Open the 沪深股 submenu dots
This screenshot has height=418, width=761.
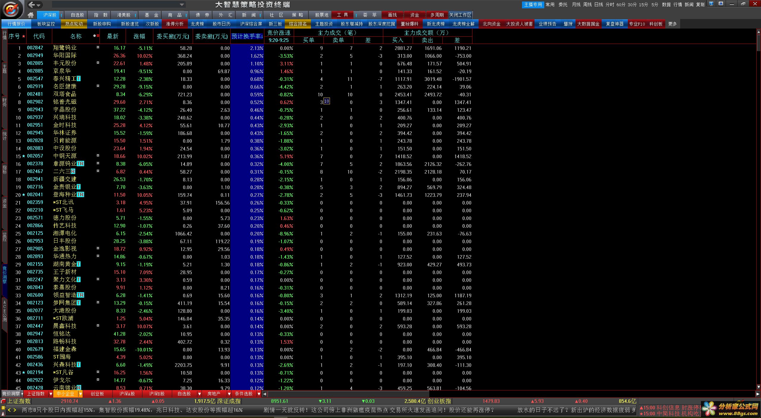(62, 15)
